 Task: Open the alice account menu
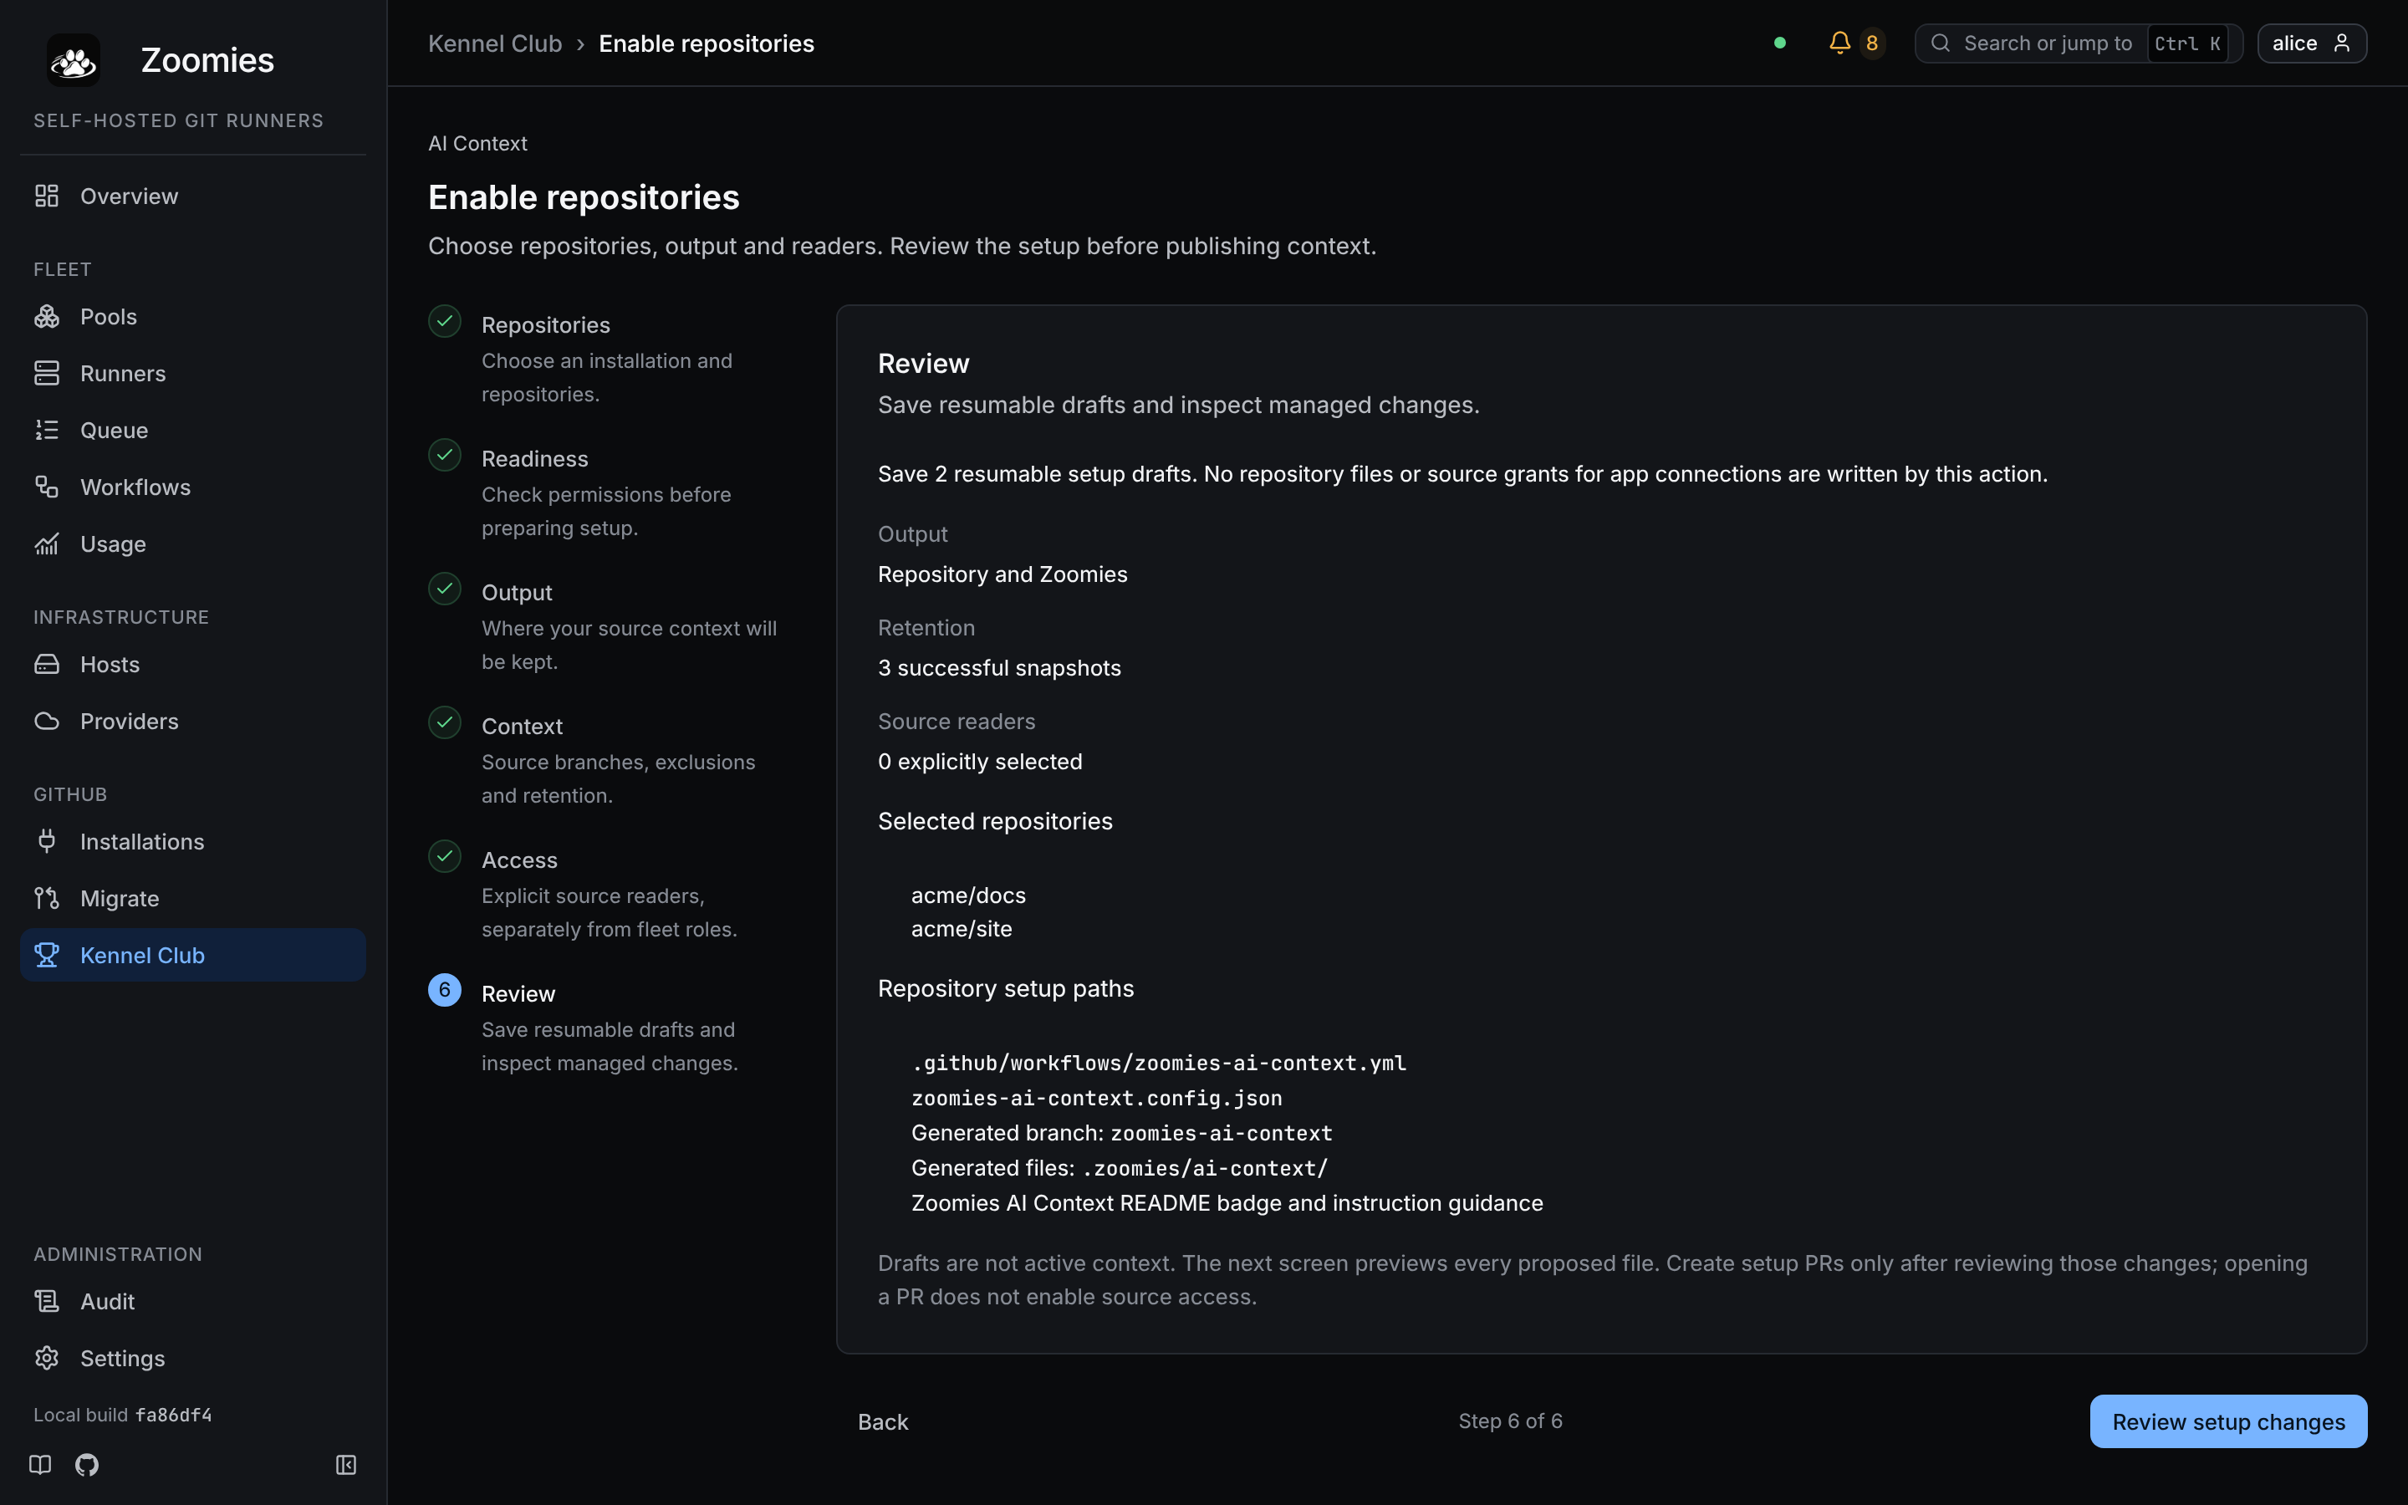[2312, 43]
